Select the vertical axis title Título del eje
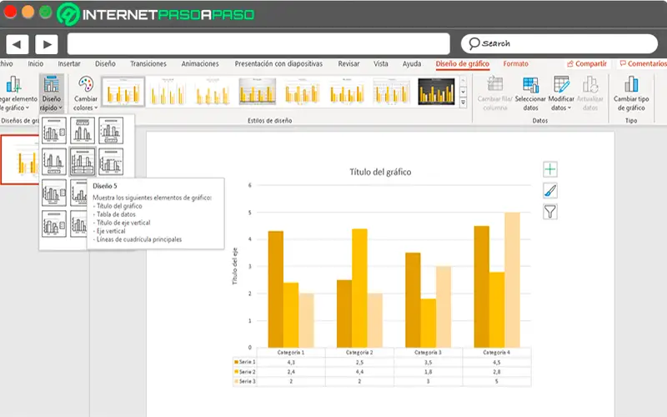This screenshot has height=417, width=667. tap(235, 266)
